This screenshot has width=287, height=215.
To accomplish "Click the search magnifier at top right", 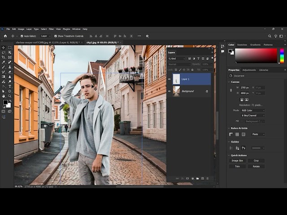I will click(270, 36).
